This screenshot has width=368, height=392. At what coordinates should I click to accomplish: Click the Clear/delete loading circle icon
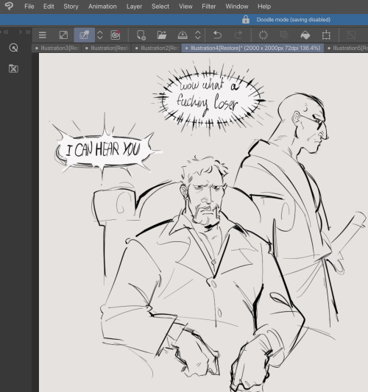tap(263, 35)
